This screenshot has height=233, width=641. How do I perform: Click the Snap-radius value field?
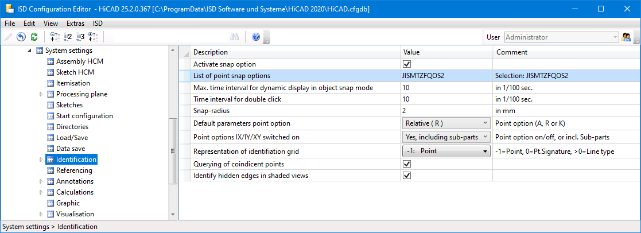click(445, 110)
